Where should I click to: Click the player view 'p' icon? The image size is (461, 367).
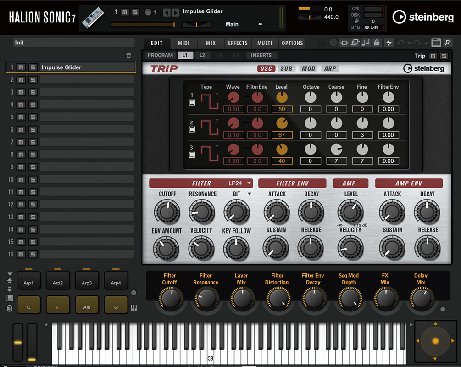coord(447,43)
